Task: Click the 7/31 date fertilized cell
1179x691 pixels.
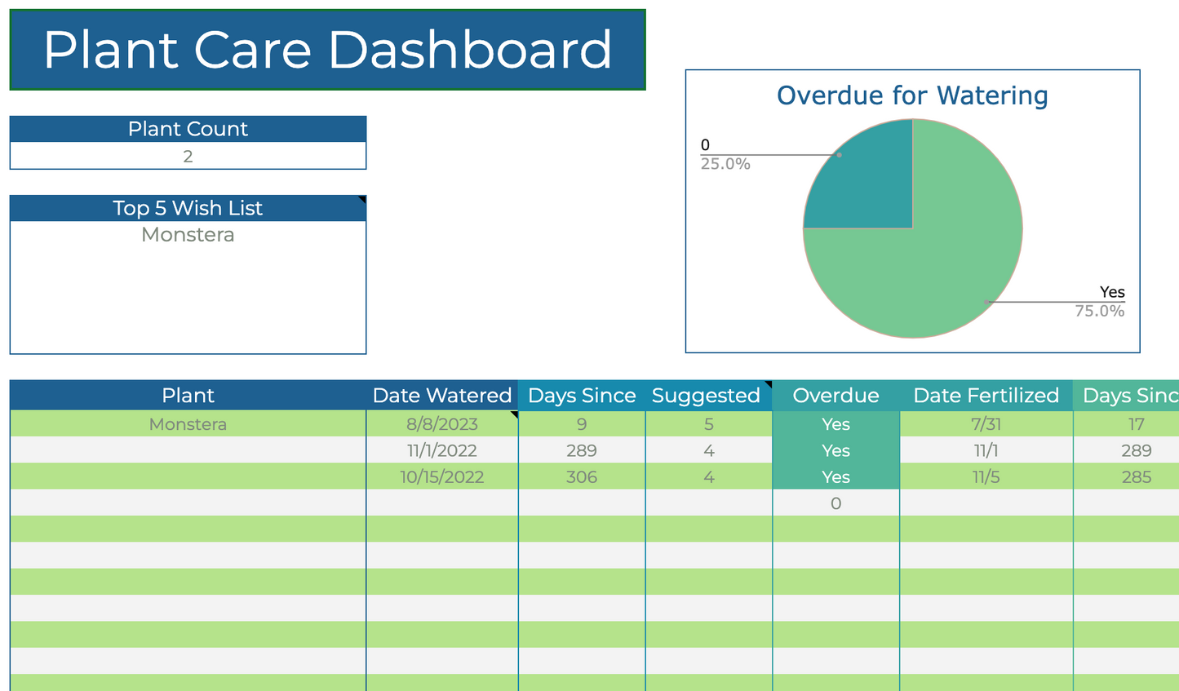Action: (x=986, y=424)
